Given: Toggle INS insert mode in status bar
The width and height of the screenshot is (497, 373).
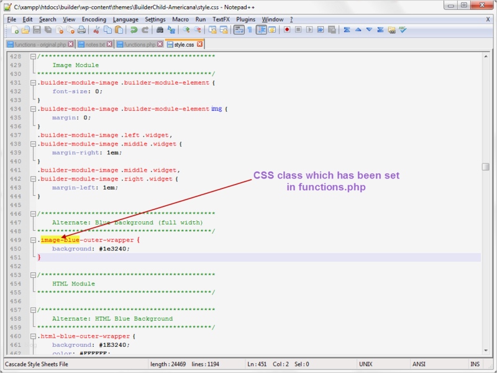Looking at the screenshot, I should point(475,364).
